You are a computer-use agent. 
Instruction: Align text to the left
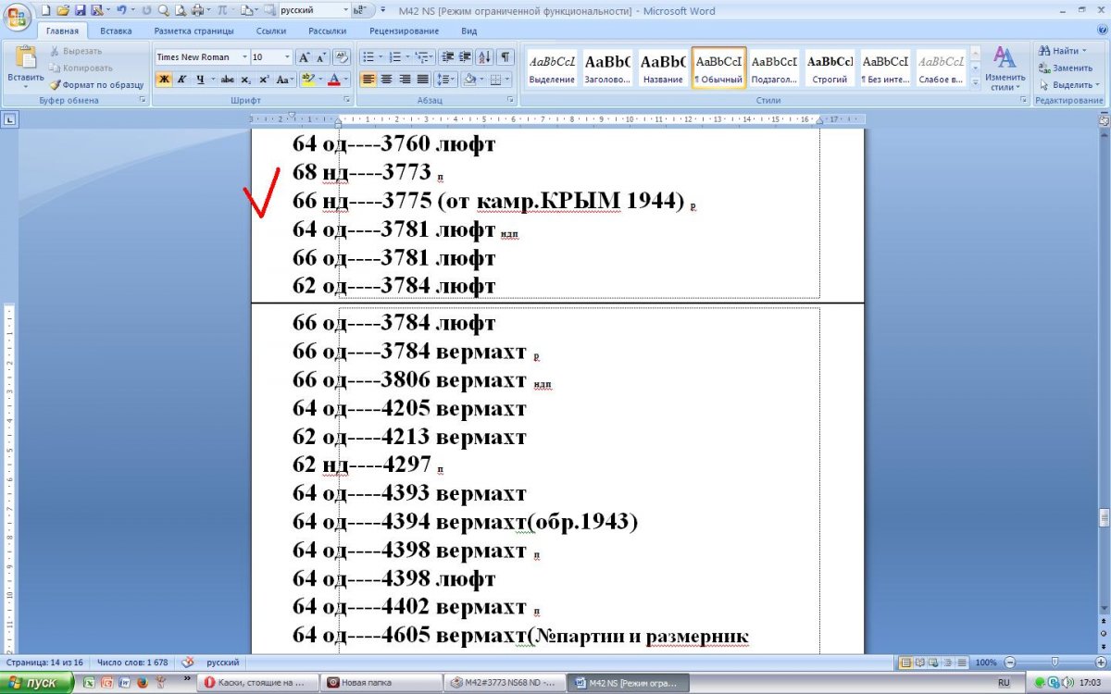click(x=368, y=80)
